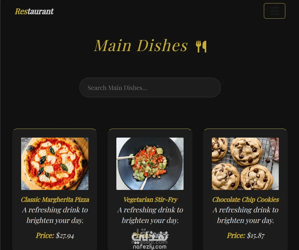This screenshot has width=299, height=250.
Task: Click the cookies price $15.87
Action: [255, 236]
